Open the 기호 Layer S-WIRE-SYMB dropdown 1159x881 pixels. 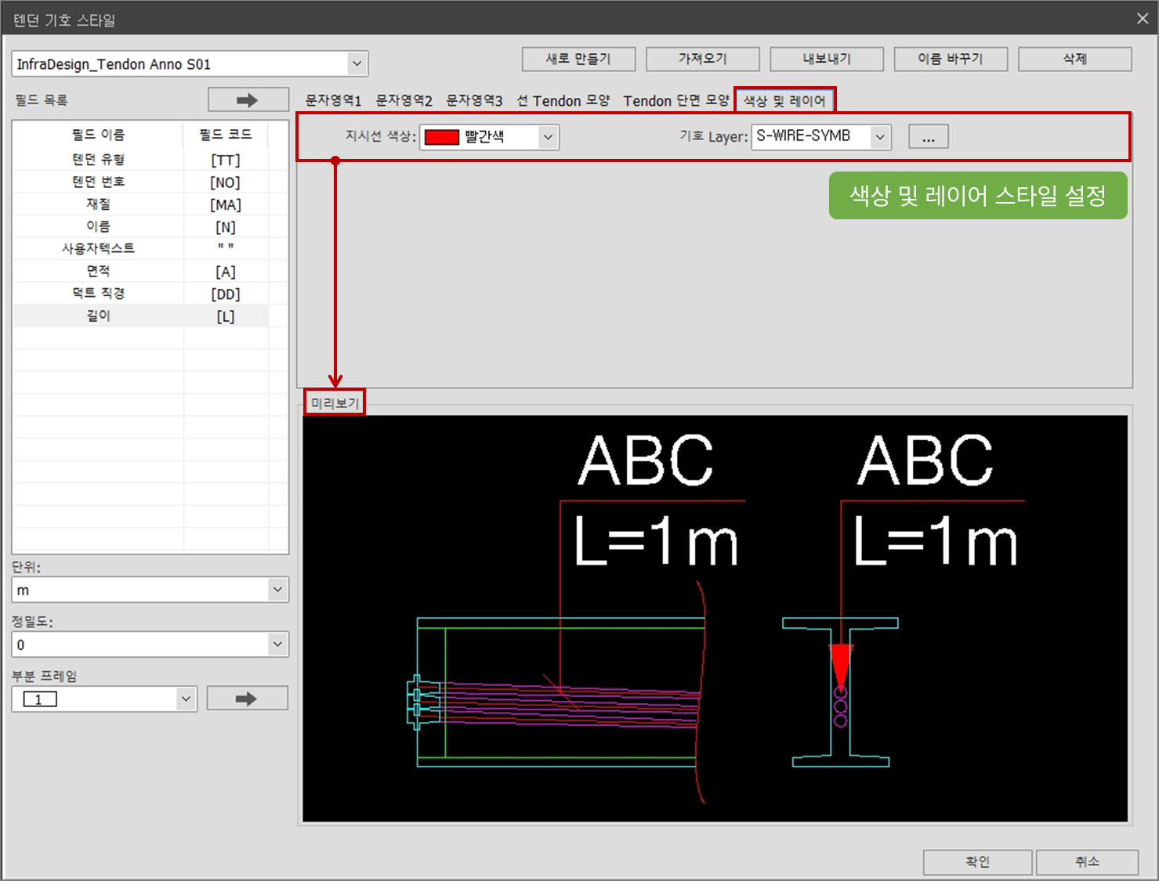[x=879, y=137]
